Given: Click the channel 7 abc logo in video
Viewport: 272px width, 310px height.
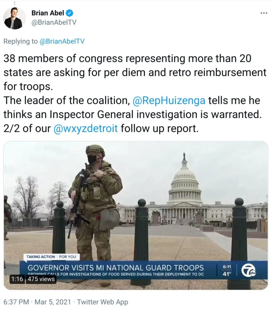Looking at the screenshot, I should [x=248, y=270].
